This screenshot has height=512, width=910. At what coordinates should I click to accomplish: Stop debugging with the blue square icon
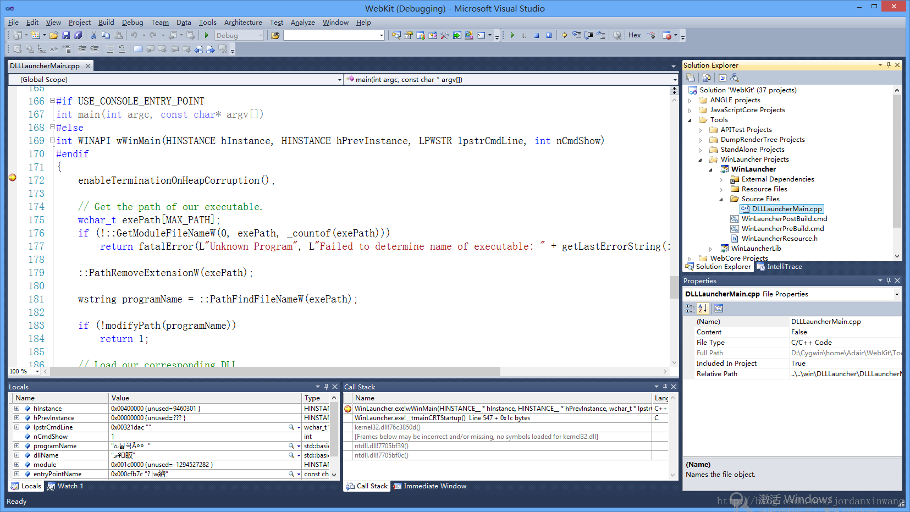point(537,35)
